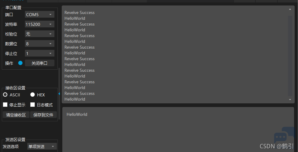Click the 清空接收区 button

pos(16,115)
